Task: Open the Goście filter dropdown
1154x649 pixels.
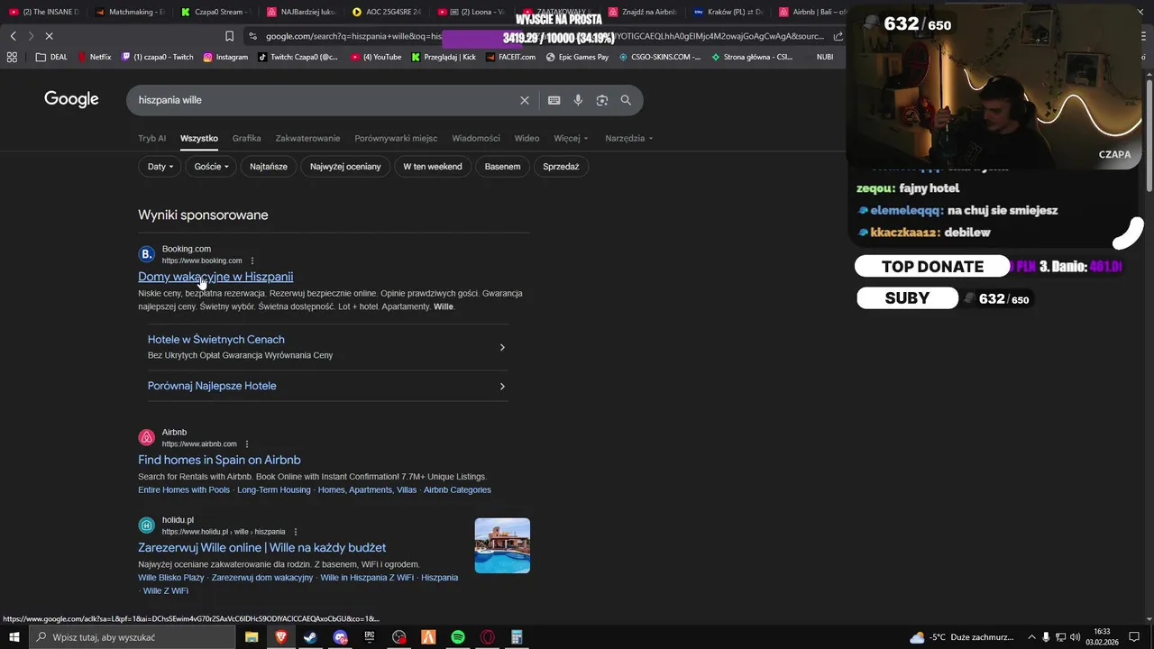Action: click(212, 167)
